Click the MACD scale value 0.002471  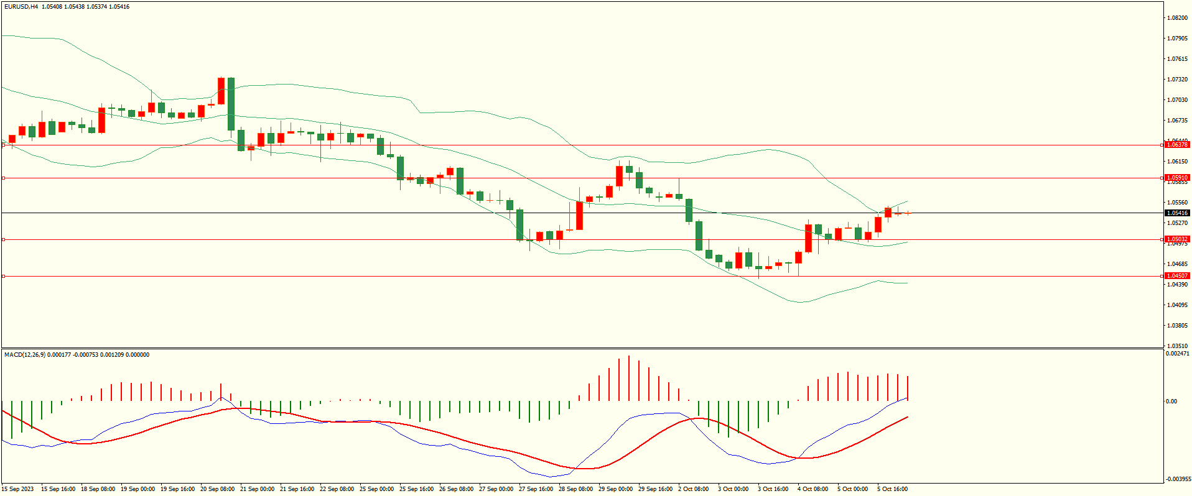pos(1177,354)
